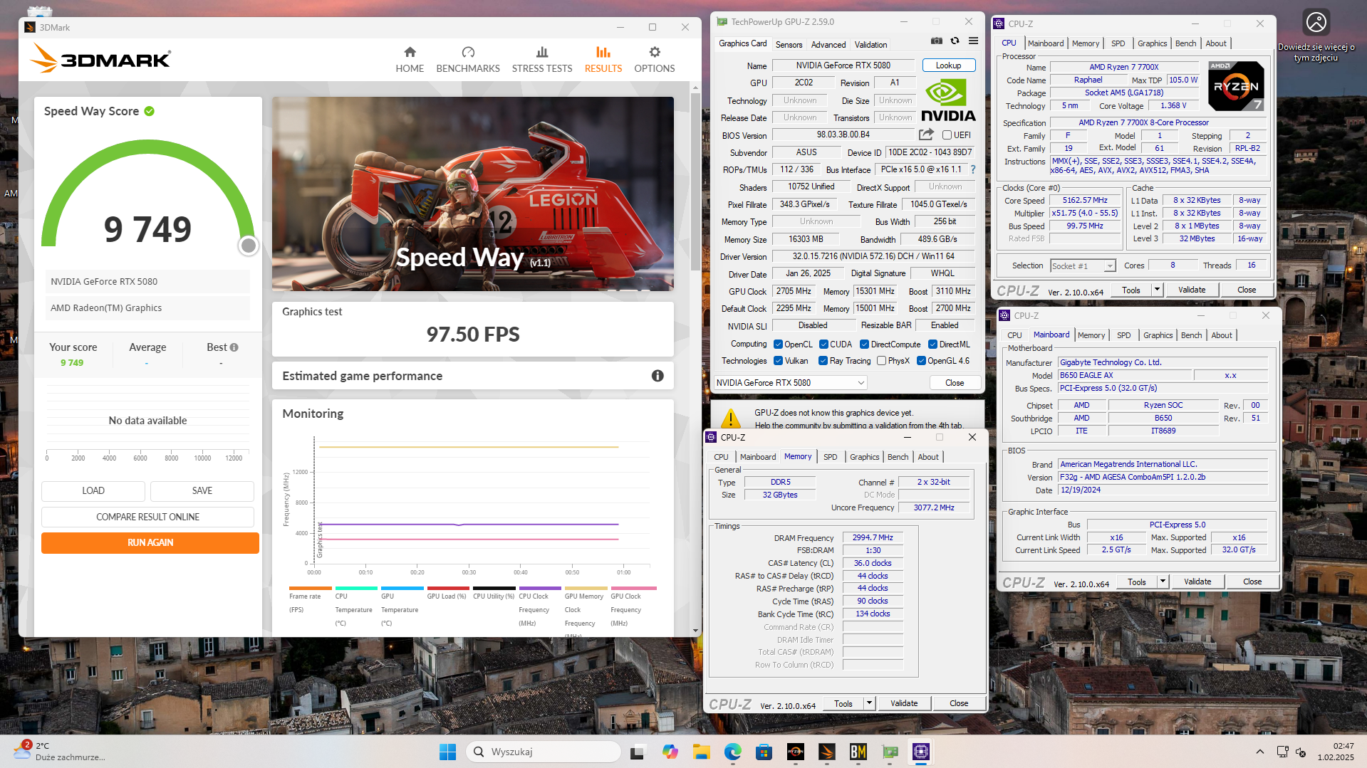
Task: Open Graphics tab in CPU-Z Mainboard window
Action: pyautogui.click(x=1158, y=335)
